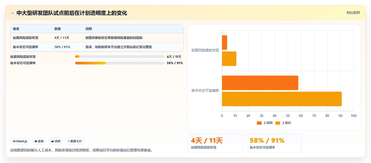The image size is (371, 163).
Task: Click table cell 版本状态可追溯率
Action: (26, 47)
